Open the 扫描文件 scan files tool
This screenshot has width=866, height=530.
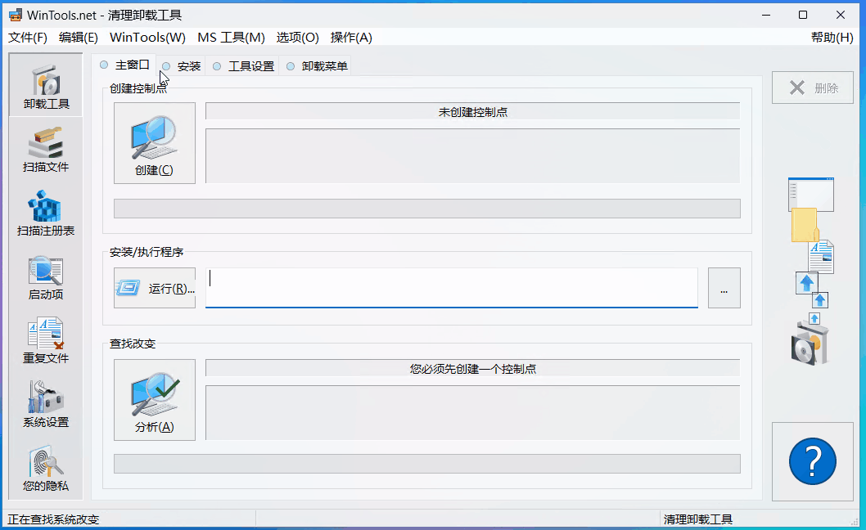(x=46, y=150)
